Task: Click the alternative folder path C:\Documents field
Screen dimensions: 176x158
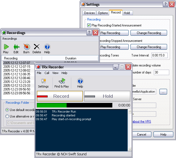Action: pos(21,123)
